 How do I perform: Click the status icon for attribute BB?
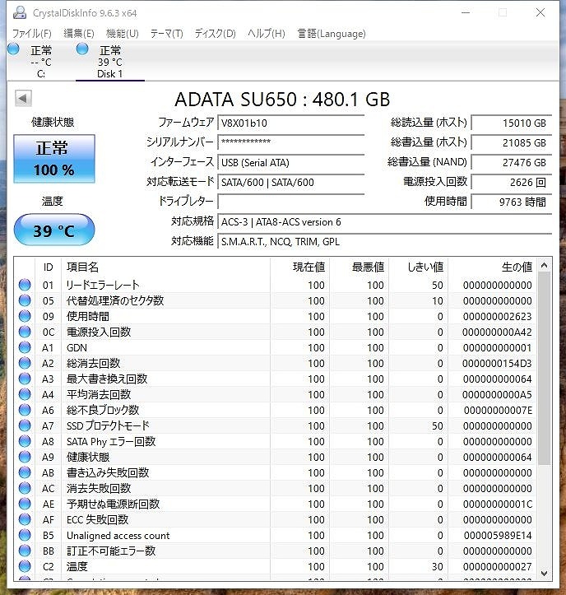25,551
